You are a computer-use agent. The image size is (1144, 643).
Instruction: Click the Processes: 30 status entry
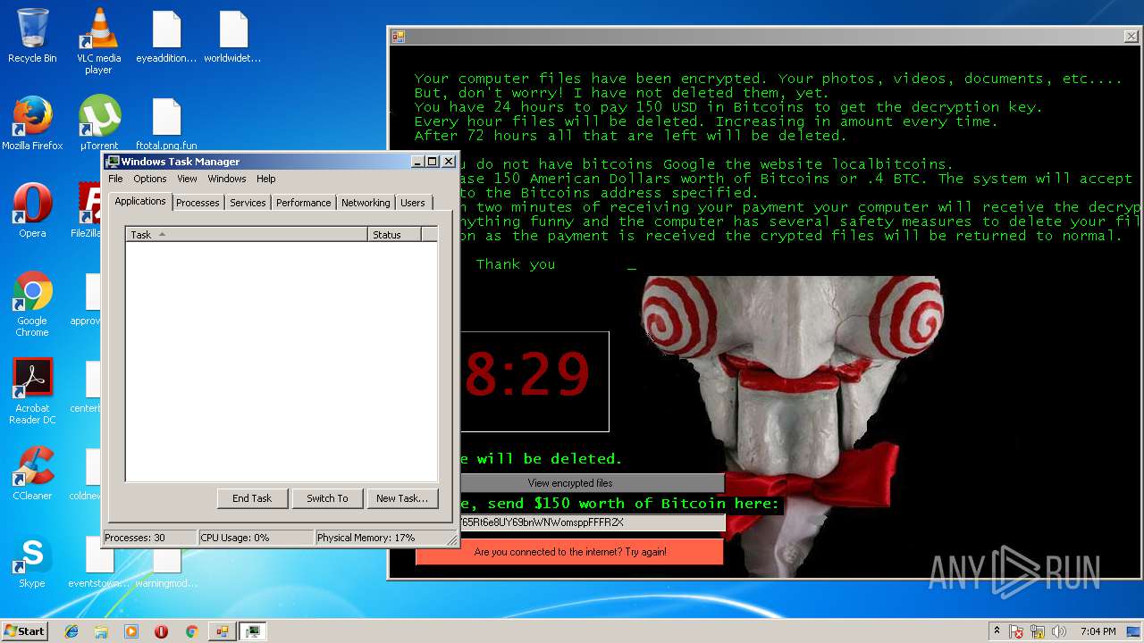click(x=150, y=538)
